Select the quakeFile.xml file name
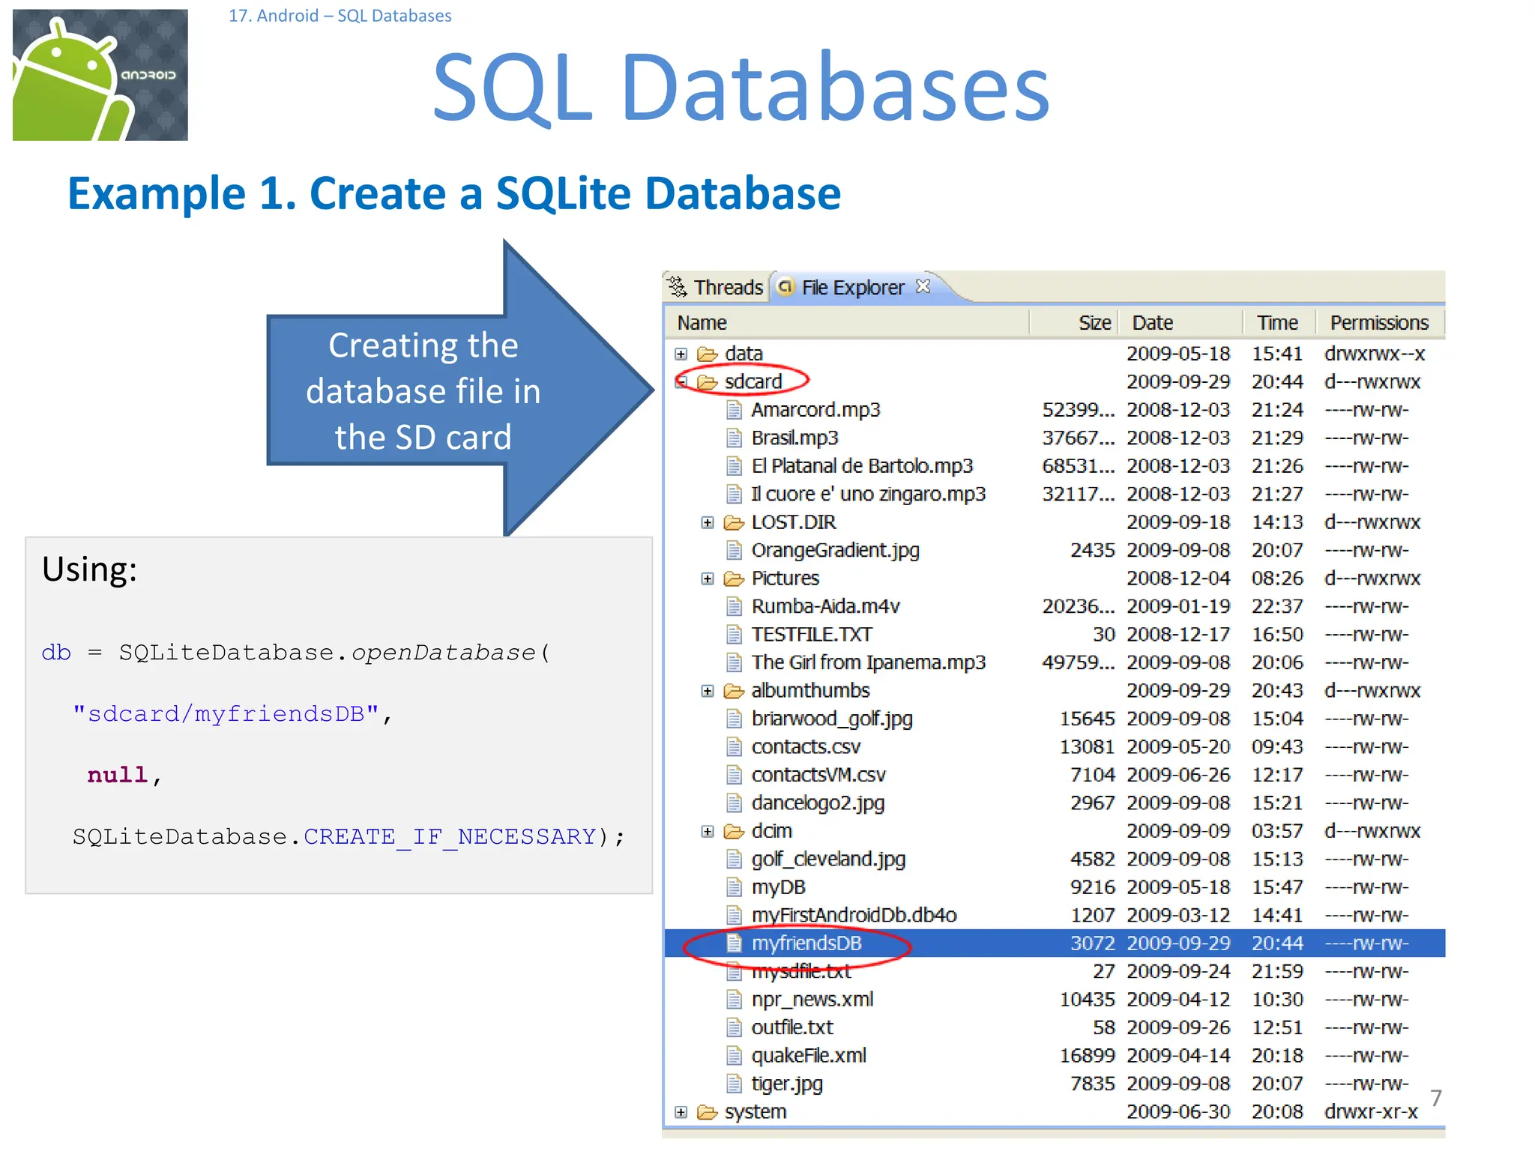 (809, 1056)
